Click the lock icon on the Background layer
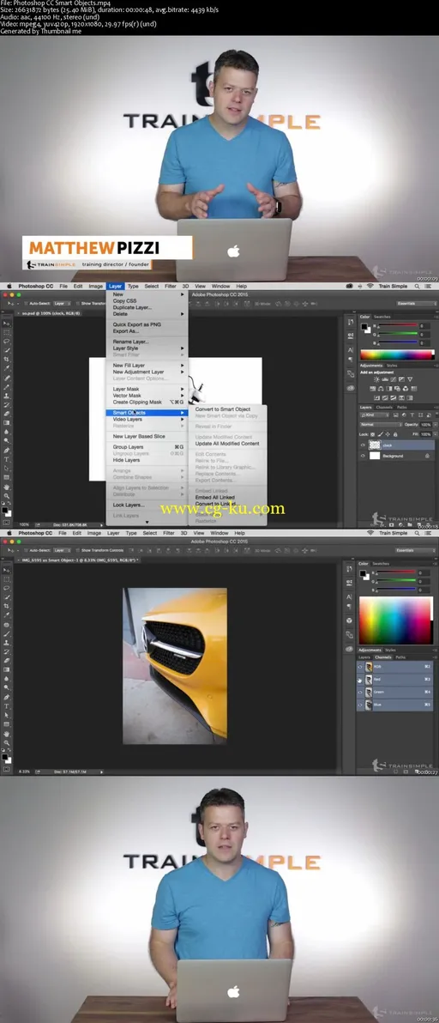439x1023 pixels. pos(427,456)
